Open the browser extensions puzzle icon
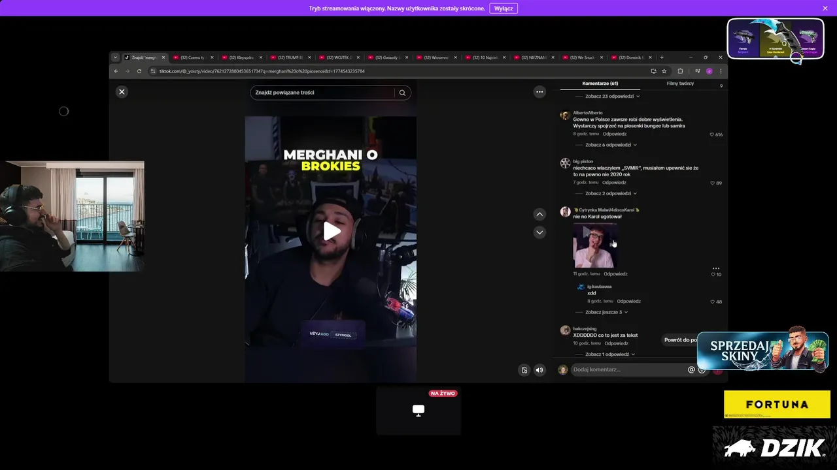The image size is (837, 470). point(680,71)
